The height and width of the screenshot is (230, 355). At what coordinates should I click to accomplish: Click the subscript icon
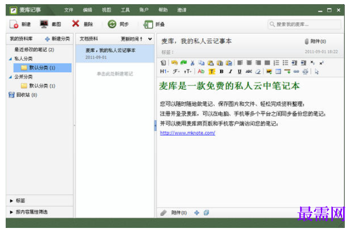click(x=312, y=62)
